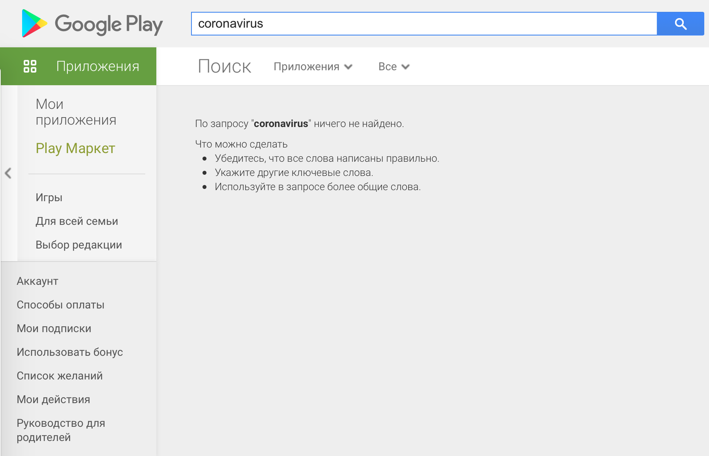This screenshot has height=456, width=709.
Task: Open Мои приложения in the sidebar
Action: (76, 112)
